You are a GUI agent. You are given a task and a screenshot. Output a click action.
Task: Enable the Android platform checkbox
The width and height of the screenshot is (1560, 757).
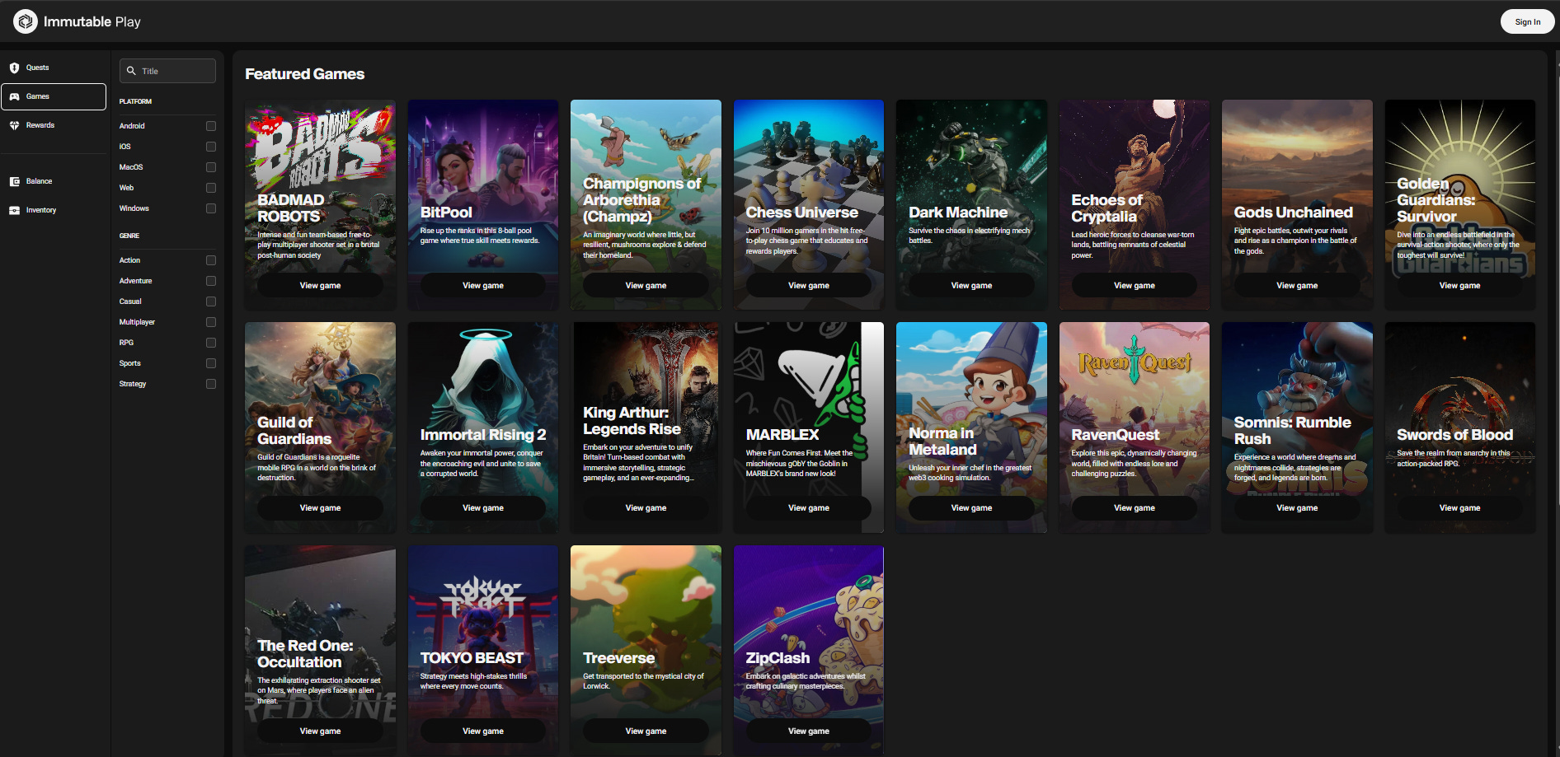coord(211,126)
